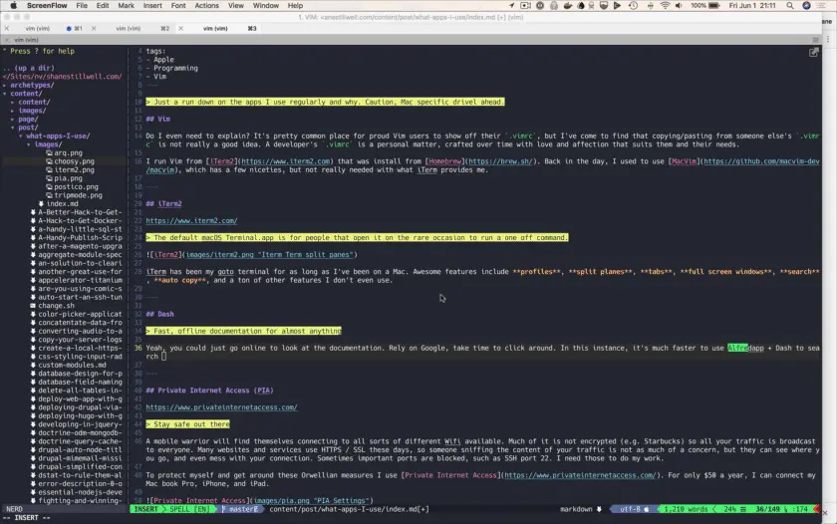
Task: Click the location arrow status icon
Action: (511, 5)
